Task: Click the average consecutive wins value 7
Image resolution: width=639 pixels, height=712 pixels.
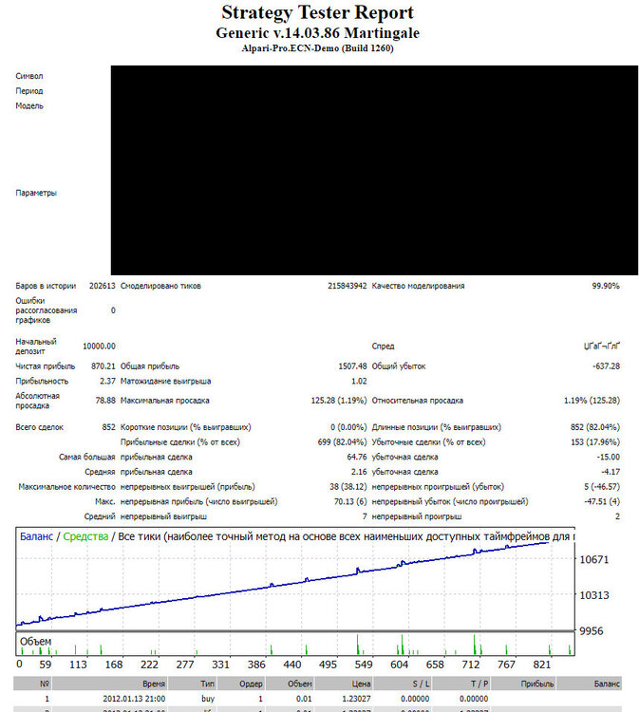Action: coord(365,516)
